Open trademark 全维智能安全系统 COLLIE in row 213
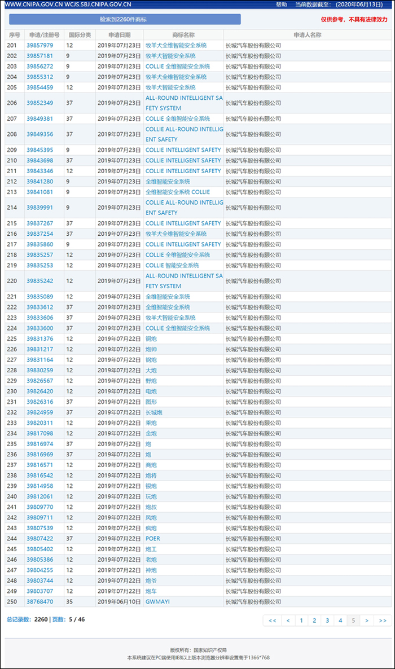This screenshot has height=669, width=395. pyautogui.click(x=178, y=192)
